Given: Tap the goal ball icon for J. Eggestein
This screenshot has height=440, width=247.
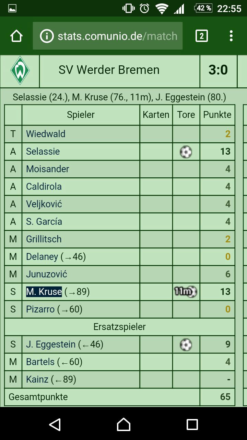Looking at the screenshot, I should tap(186, 344).
